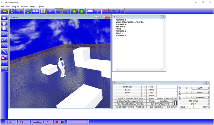Decrease the SUB REPEAT count with down arrow

coord(180,99)
